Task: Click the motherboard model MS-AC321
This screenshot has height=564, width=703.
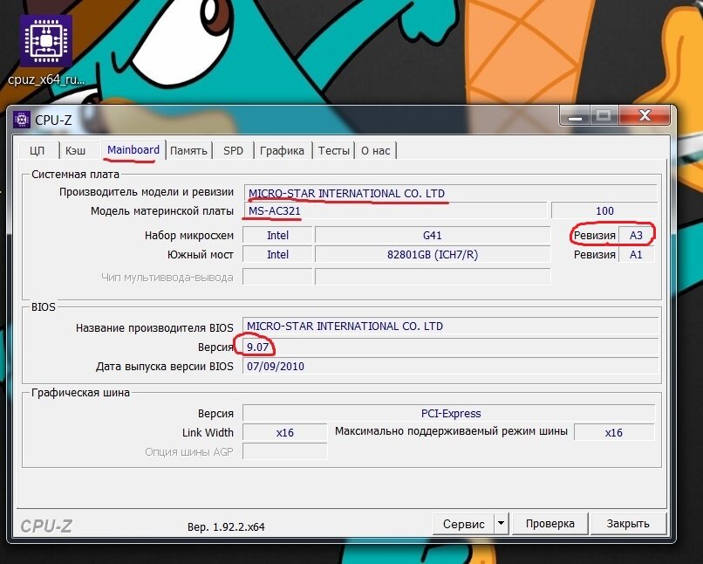Action: click(x=395, y=211)
